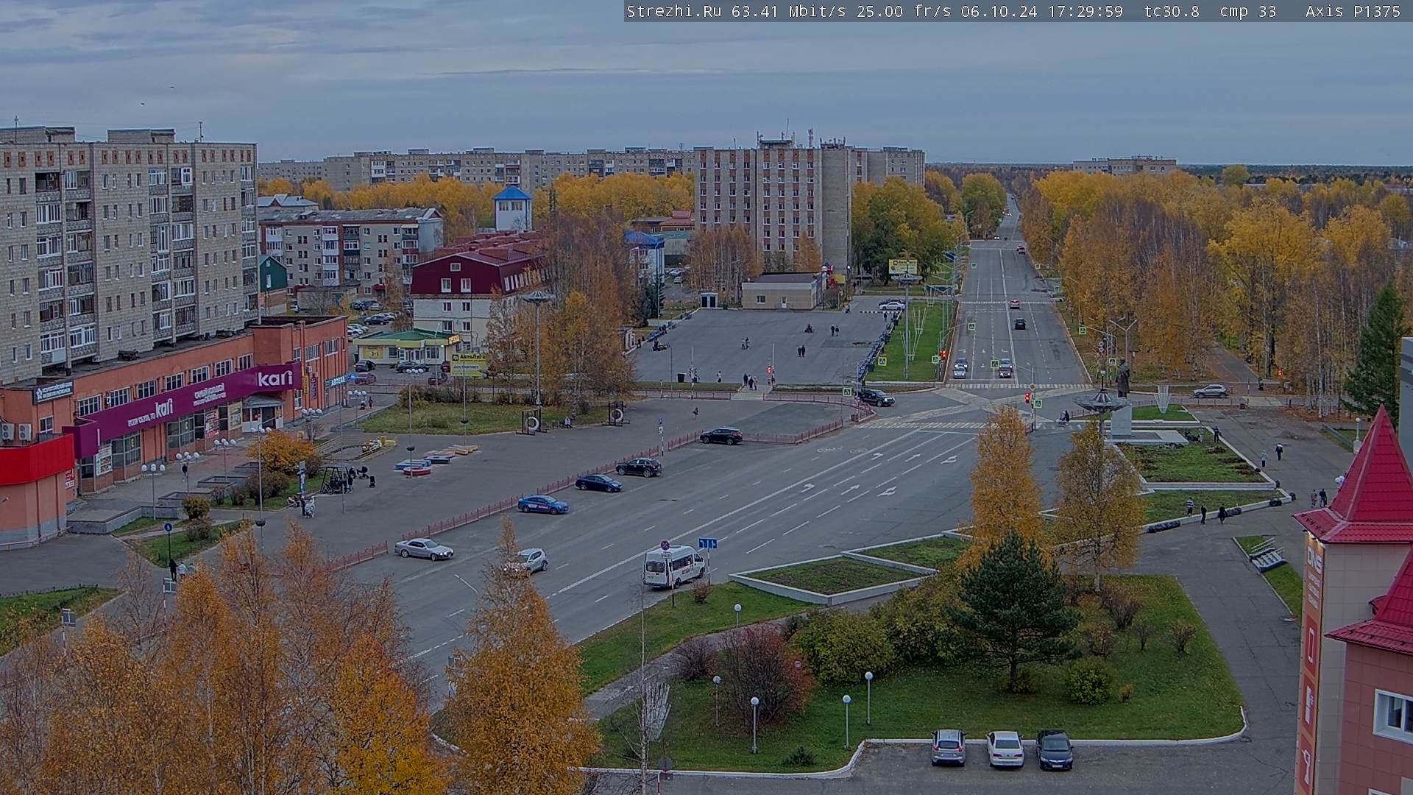Select the 'tc30.8' overlay entry

point(1172,11)
